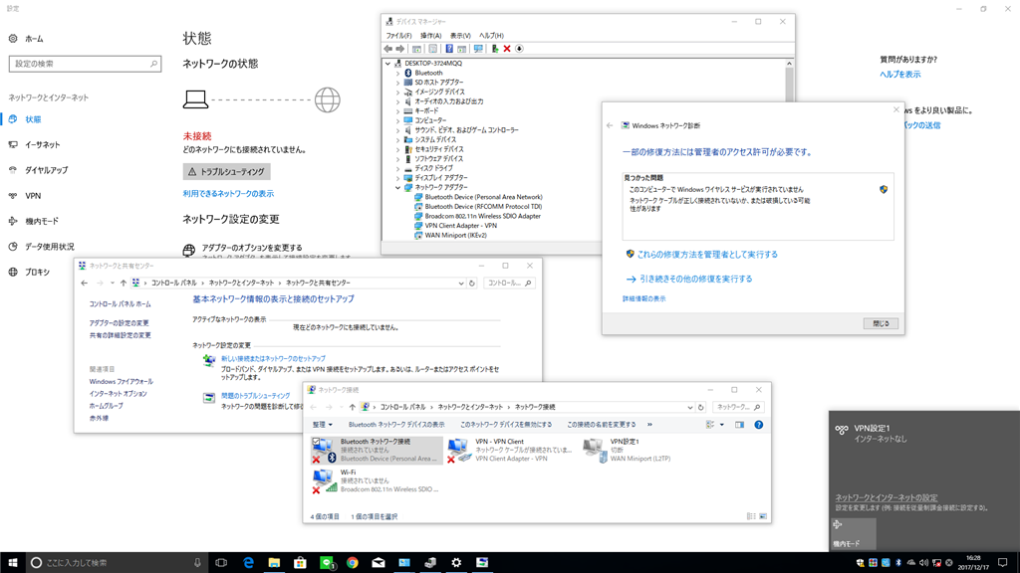Viewport: 1020px width, 573px height.
Task: Open the Task View taskbar icon
Action: pos(221,563)
